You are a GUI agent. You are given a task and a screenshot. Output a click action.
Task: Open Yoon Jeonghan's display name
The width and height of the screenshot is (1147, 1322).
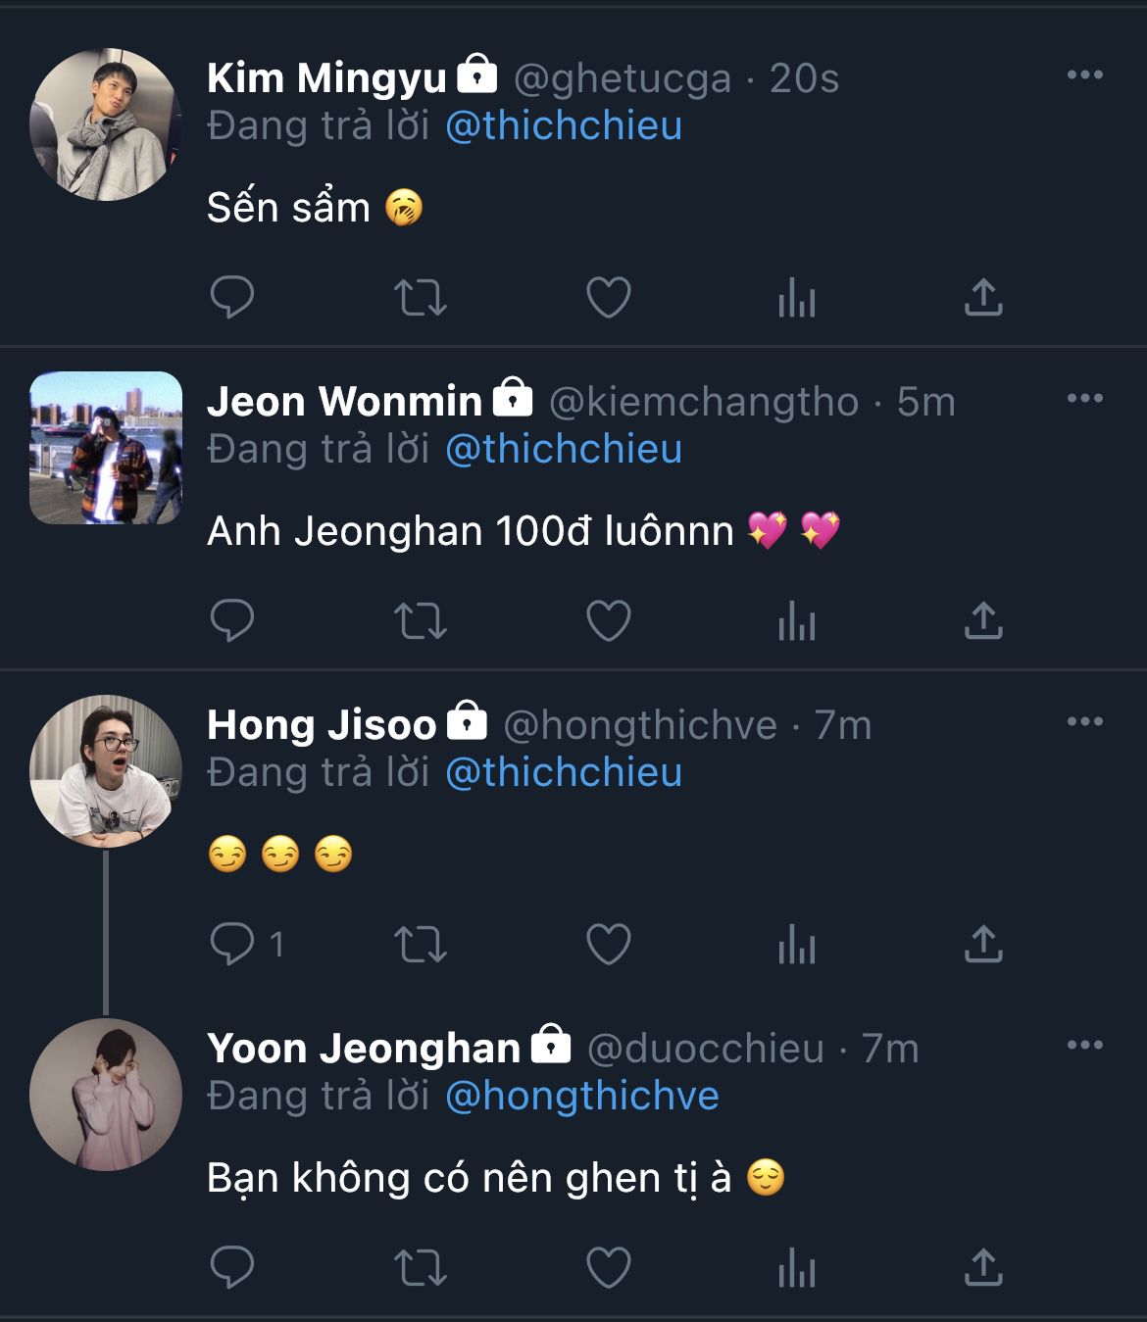[x=364, y=1049]
